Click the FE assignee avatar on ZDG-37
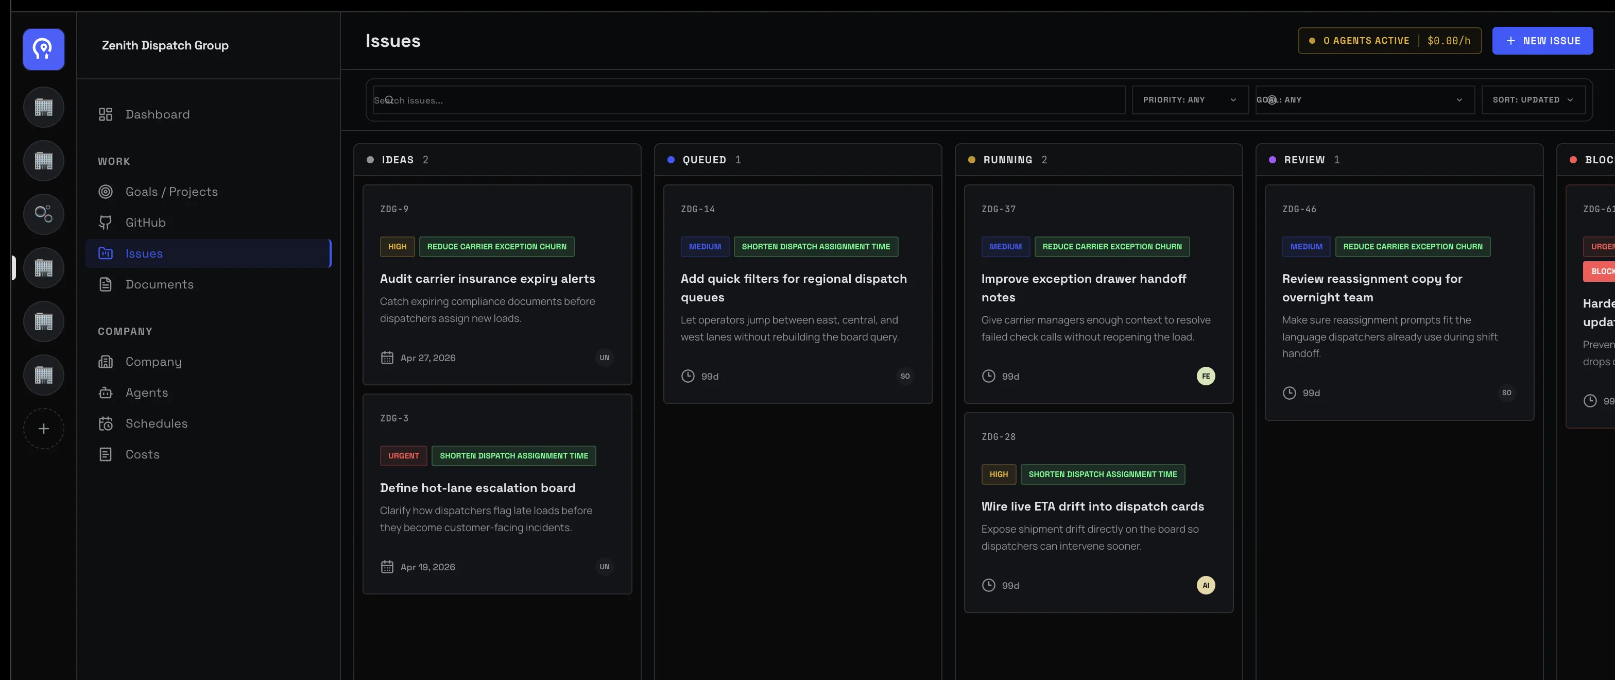1615x680 pixels. (x=1206, y=377)
